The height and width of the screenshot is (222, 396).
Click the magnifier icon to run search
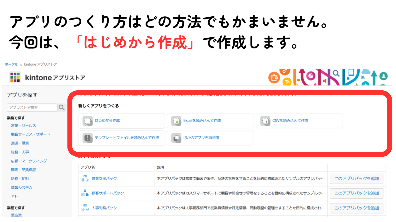(x=62, y=107)
